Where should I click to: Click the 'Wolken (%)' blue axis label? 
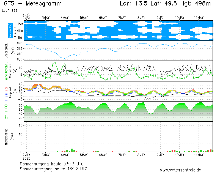[10, 31]
